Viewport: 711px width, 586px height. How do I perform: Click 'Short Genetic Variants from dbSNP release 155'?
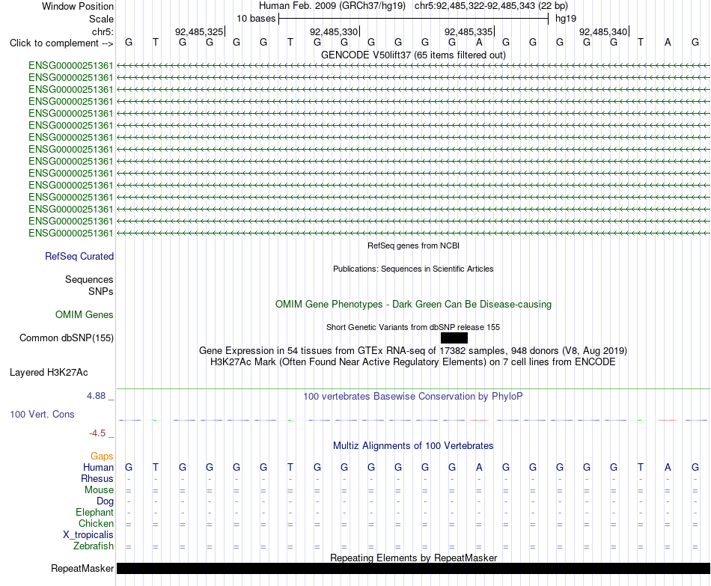pyautogui.click(x=413, y=328)
